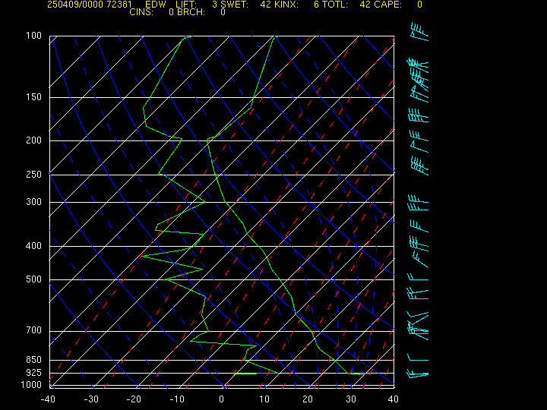The height and width of the screenshot is (410, 547).
Task: Click the TOTL: index label
Action: point(335,5)
